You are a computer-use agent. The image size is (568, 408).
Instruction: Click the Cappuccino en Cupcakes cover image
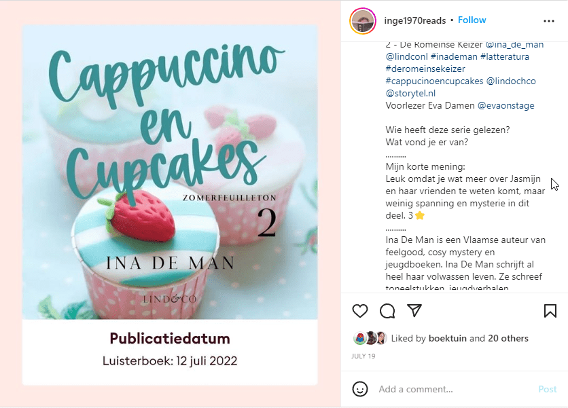coord(170,172)
